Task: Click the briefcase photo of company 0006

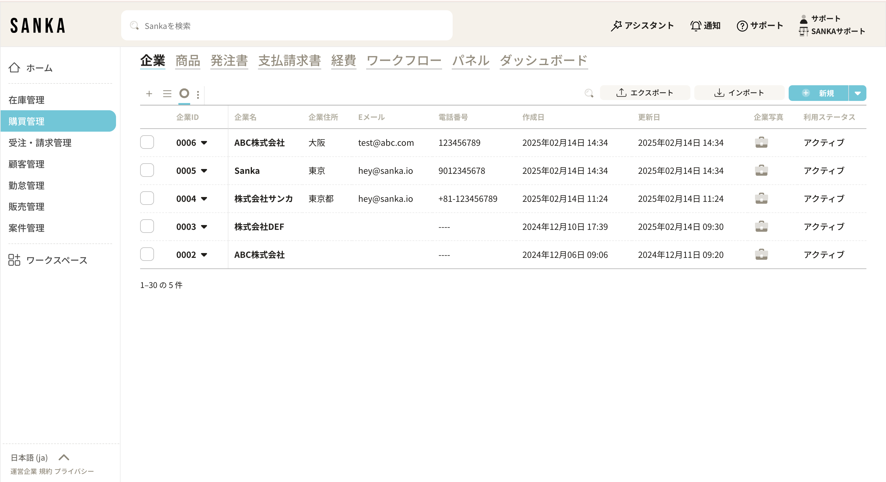Action: (x=761, y=143)
